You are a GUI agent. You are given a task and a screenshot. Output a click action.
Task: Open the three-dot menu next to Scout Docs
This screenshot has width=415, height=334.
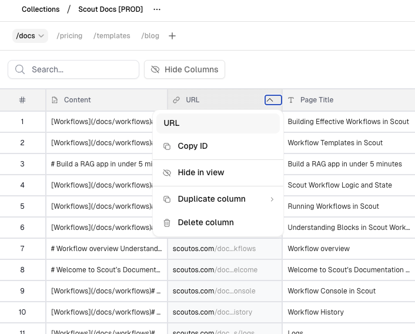coord(156,9)
